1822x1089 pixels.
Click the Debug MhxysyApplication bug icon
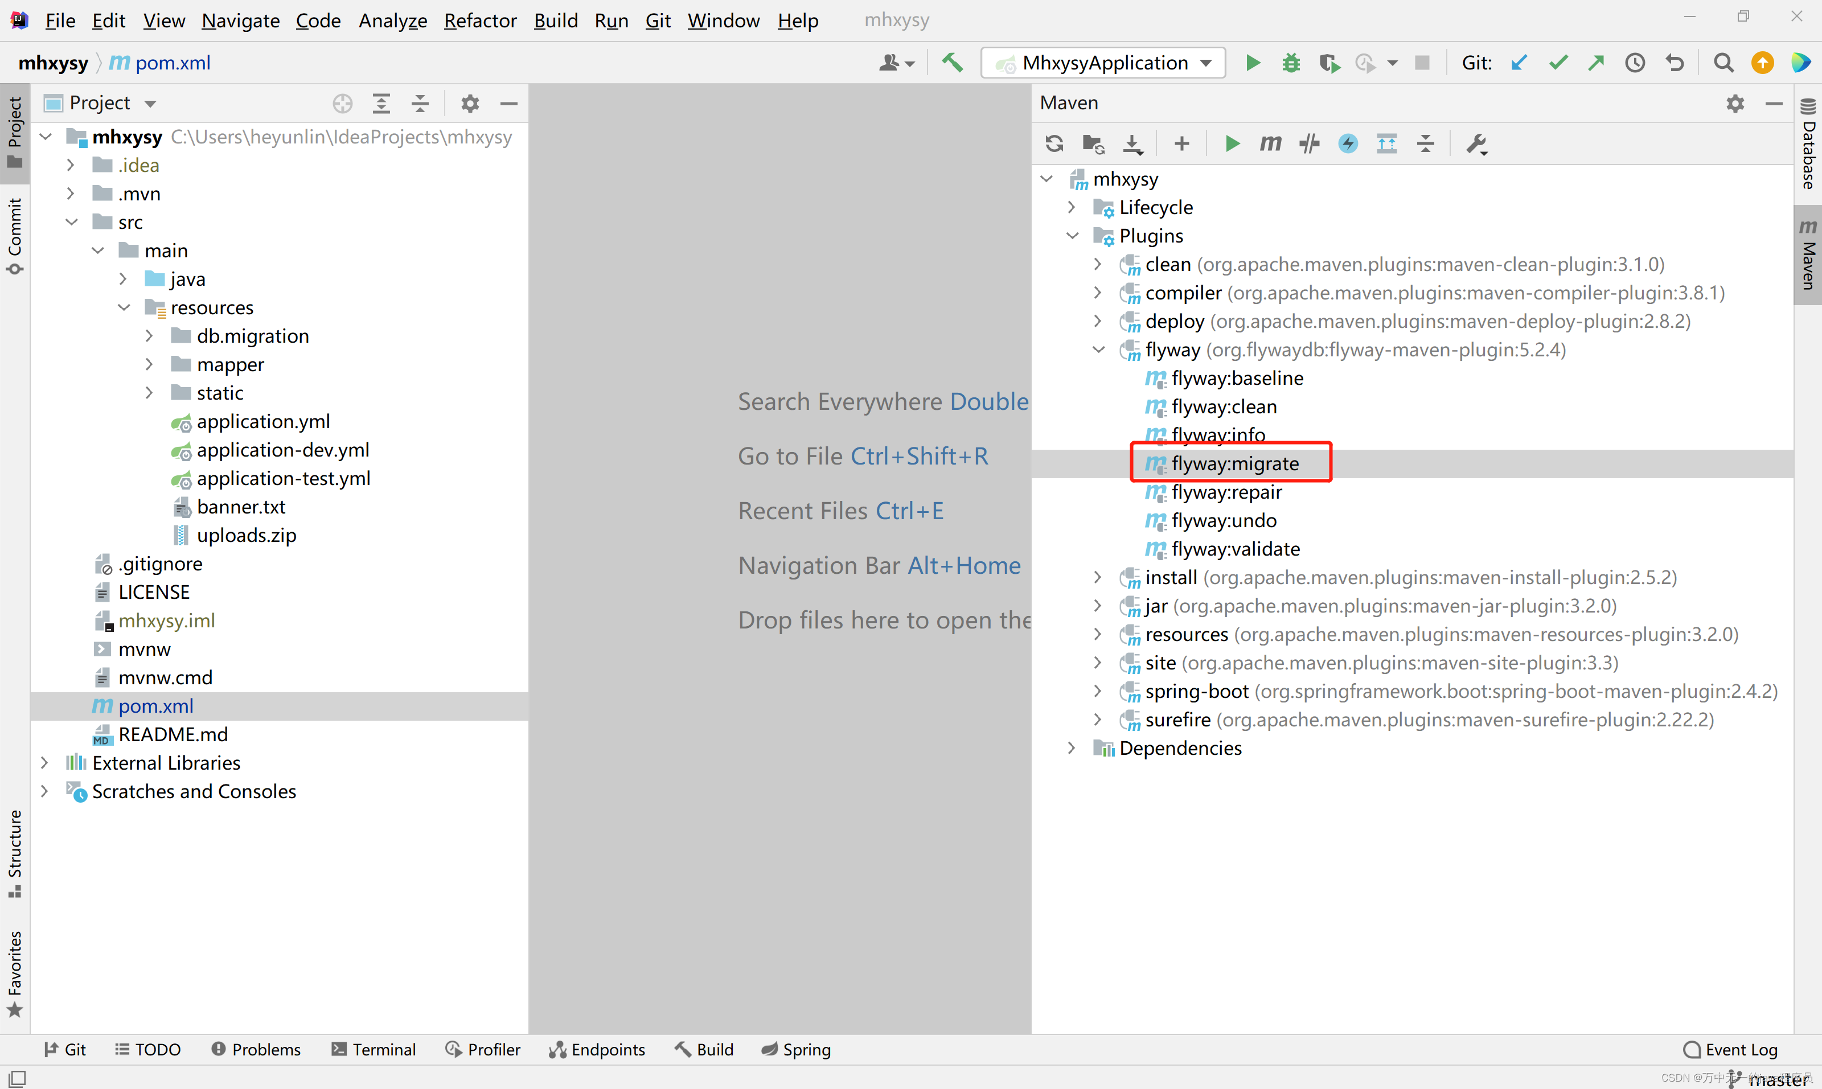(x=1291, y=63)
